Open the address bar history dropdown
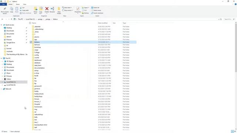The height and width of the screenshot is (133, 237). 219,19
